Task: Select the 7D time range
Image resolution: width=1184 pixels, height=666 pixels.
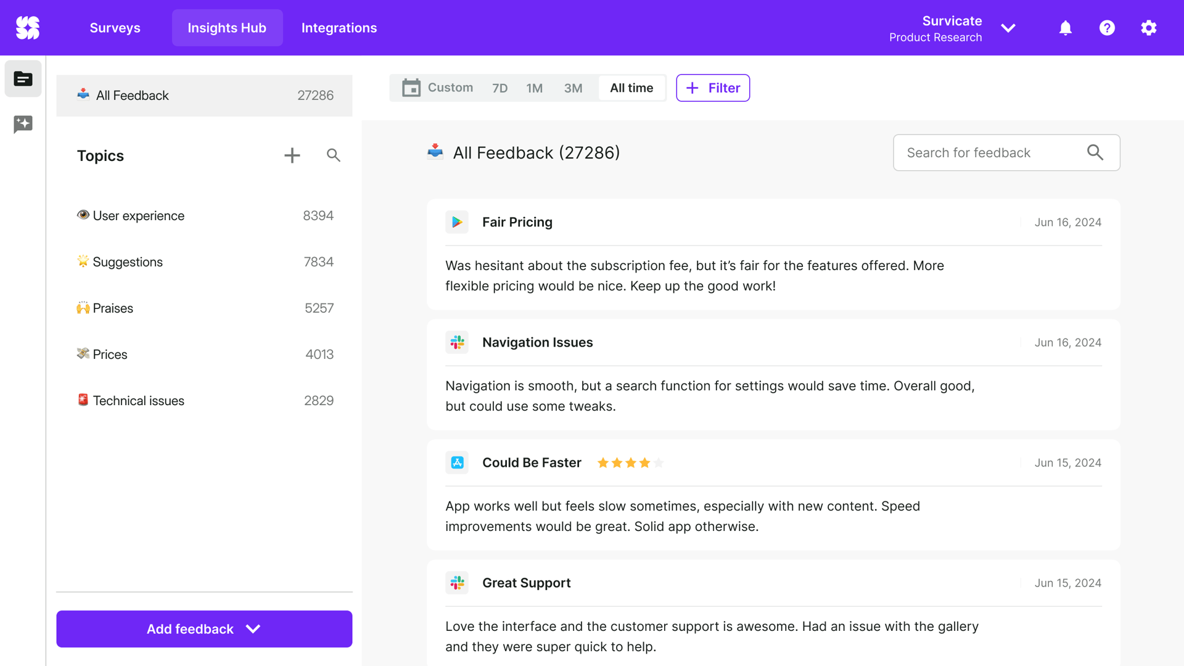Action: pyautogui.click(x=499, y=88)
